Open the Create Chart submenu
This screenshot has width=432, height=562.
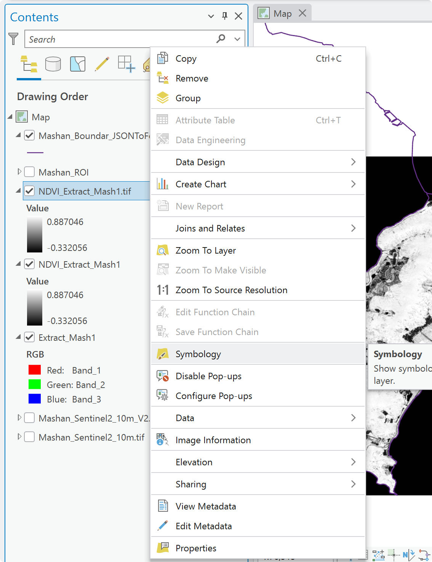(x=258, y=184)
